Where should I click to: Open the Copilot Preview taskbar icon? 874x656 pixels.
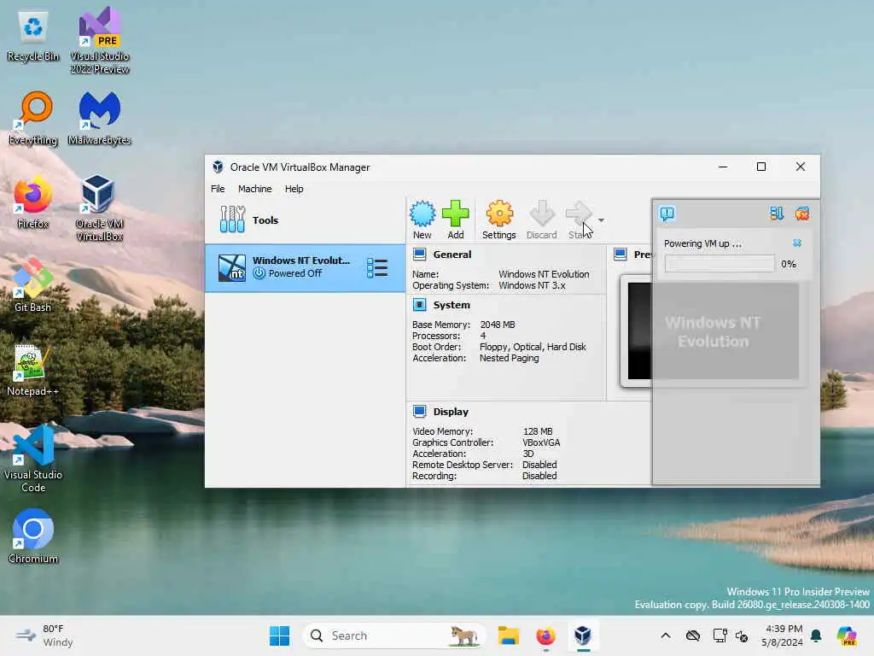click(x=846, y=635)
